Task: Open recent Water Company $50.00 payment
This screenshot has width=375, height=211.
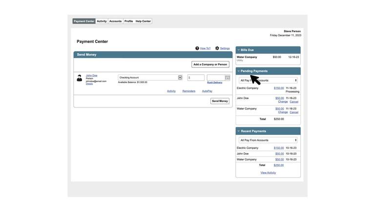Action: click(x=280, y=159)
